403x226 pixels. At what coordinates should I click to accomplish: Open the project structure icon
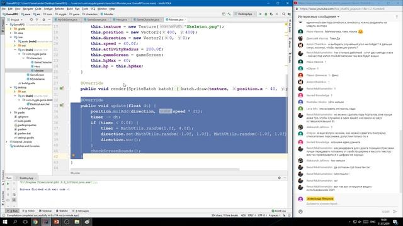coord(289,14)
